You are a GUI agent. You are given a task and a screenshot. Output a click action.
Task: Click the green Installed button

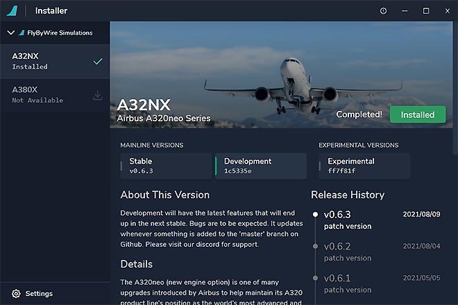[418, 114]
